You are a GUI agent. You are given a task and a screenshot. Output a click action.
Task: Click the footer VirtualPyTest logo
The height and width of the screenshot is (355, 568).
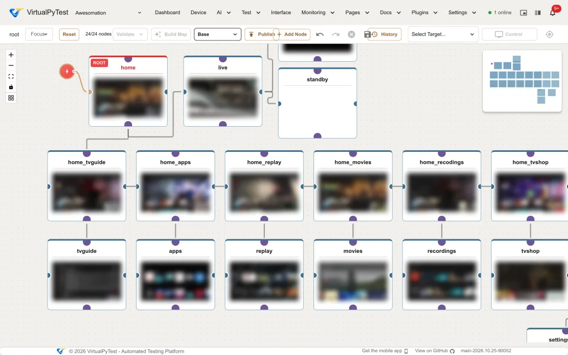coord(61,351)
